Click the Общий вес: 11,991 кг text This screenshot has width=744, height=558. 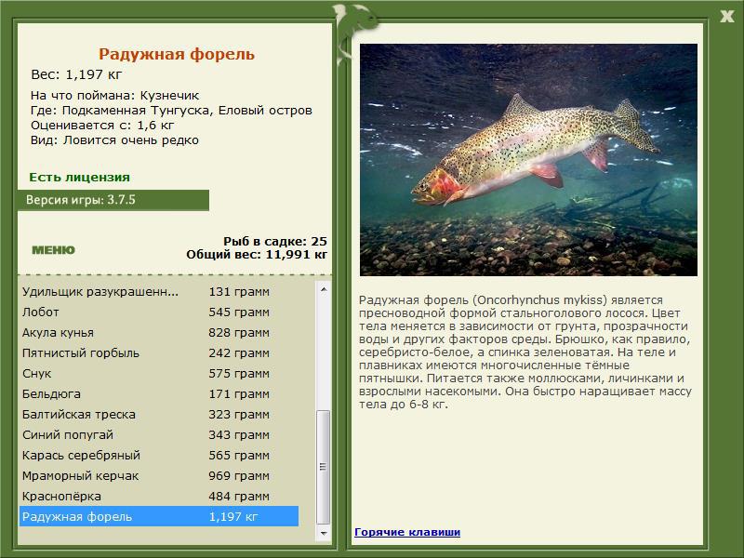point(257,255)
